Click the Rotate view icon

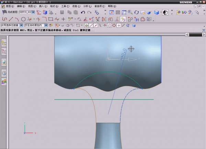coord(137,12)
